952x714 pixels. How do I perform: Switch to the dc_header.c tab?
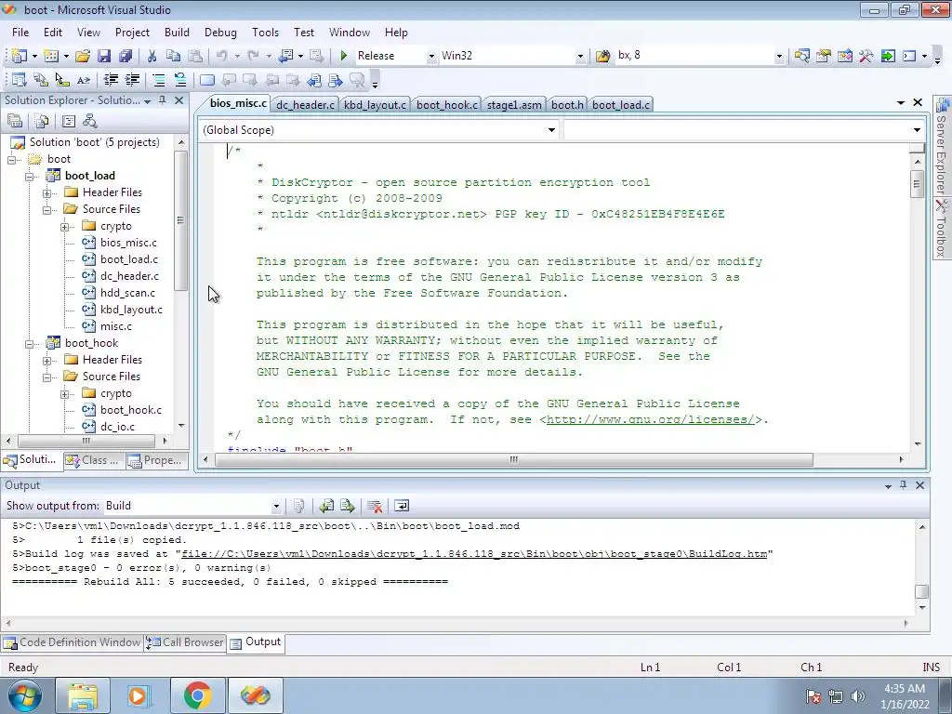coord(305,104)
